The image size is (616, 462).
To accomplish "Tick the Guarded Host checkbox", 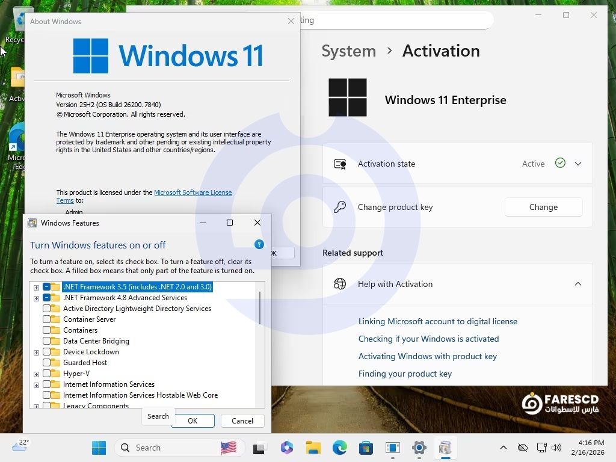I will coord(47,363).
